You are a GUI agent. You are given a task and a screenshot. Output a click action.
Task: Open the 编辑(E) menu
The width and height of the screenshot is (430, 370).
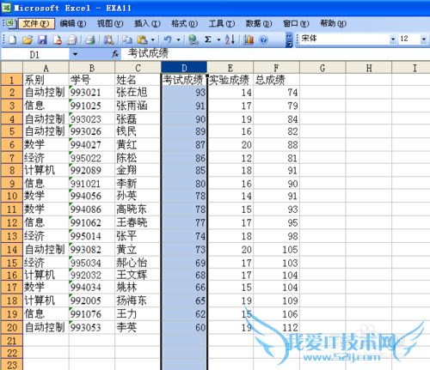click(x=73, y=23)
